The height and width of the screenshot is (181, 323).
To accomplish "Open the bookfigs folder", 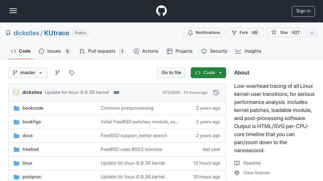I will click(32, 122).
